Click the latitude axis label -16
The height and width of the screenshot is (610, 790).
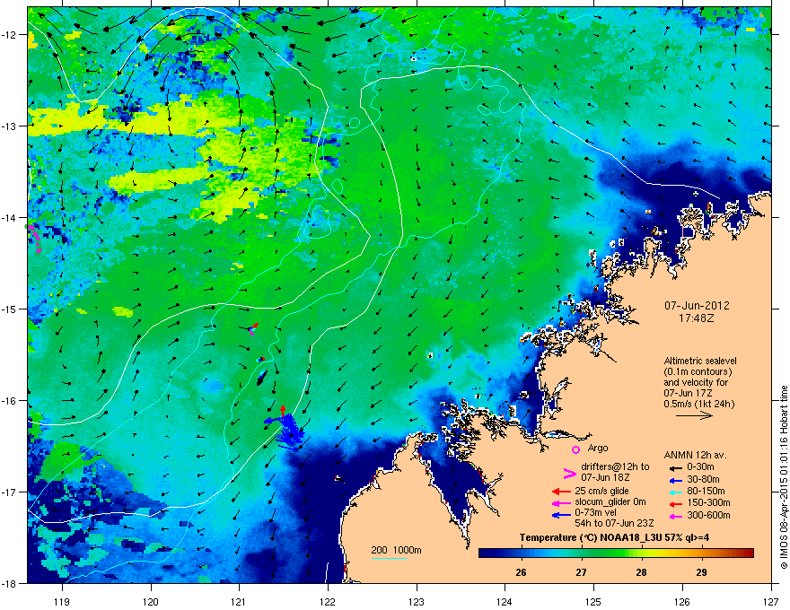tap(10, 401)
